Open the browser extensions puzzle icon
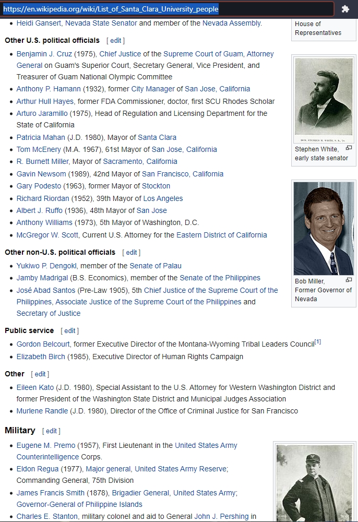The height and width of the screenshot is (522, 358). pos(345,9)
